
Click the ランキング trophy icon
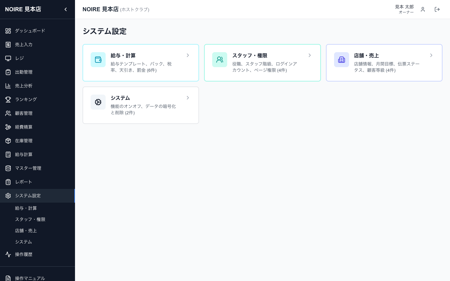8,100
